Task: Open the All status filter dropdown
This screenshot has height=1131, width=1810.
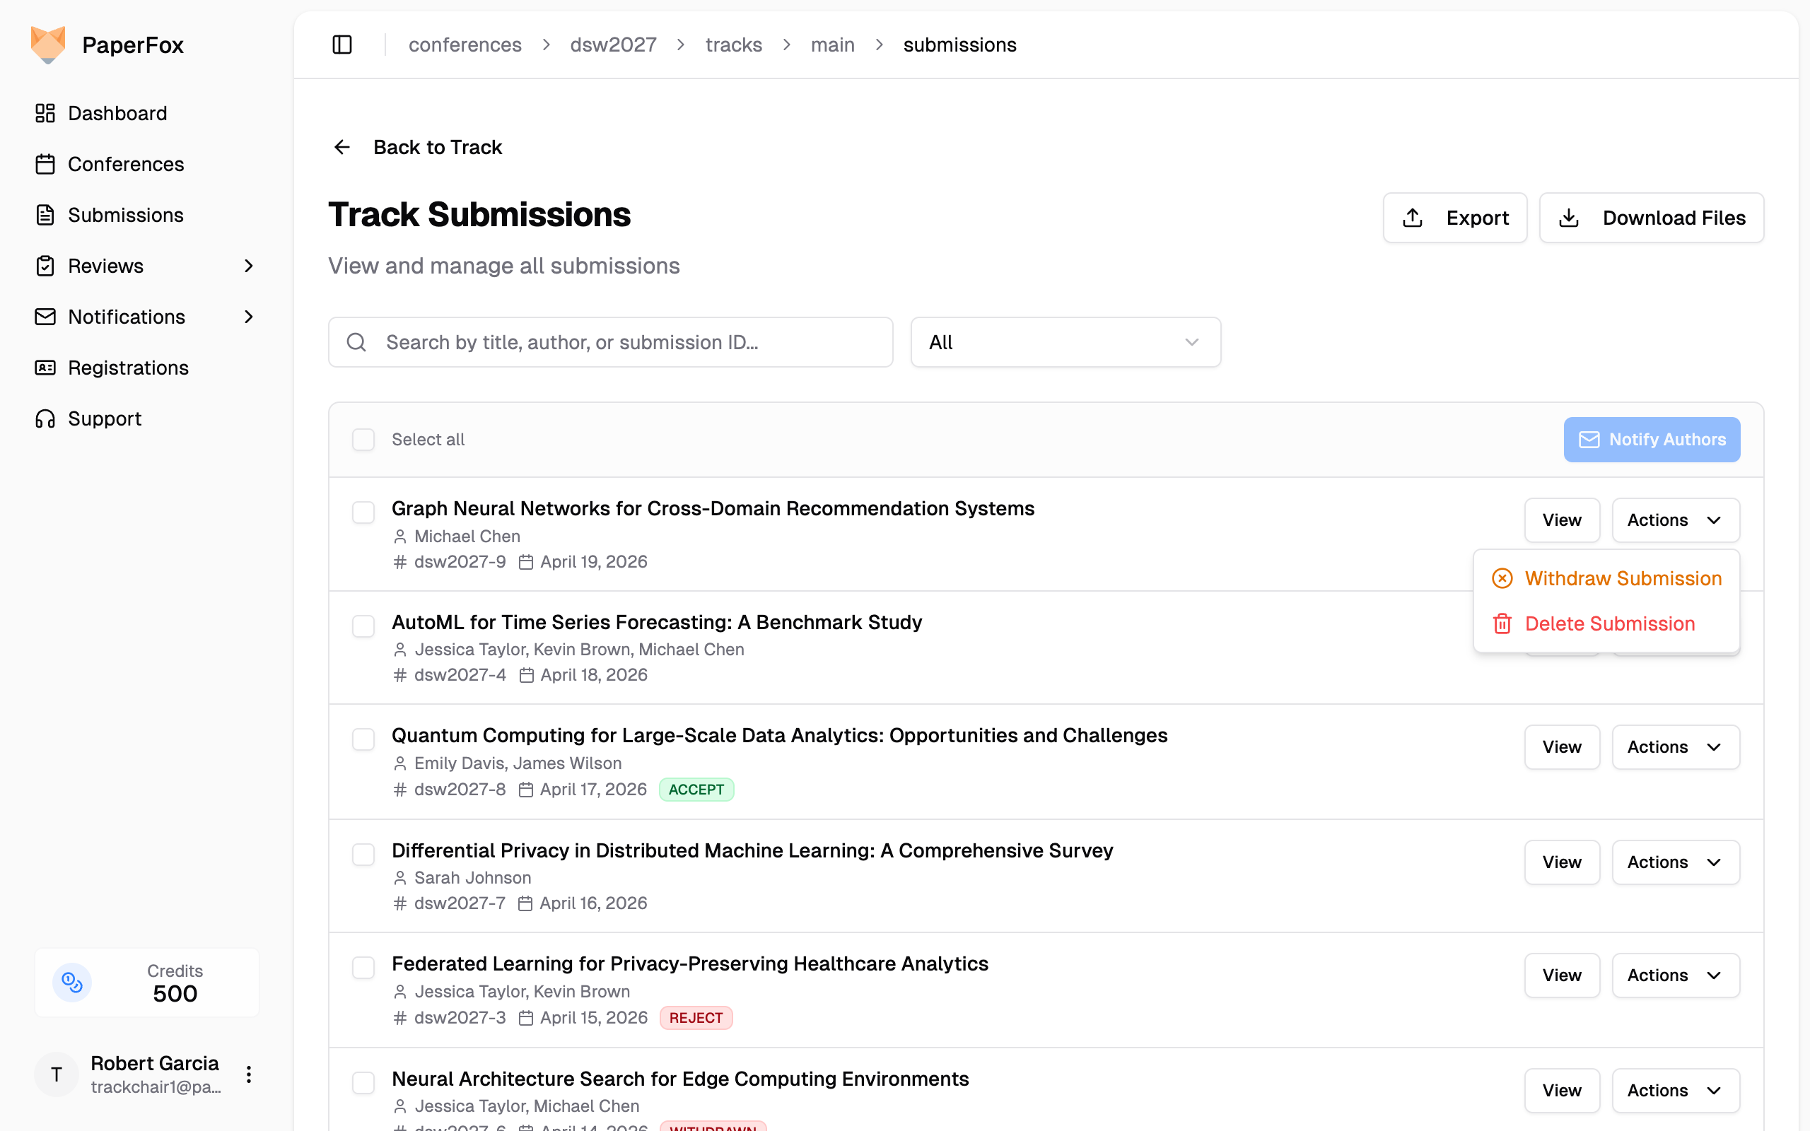Action: click(1065, 343)
